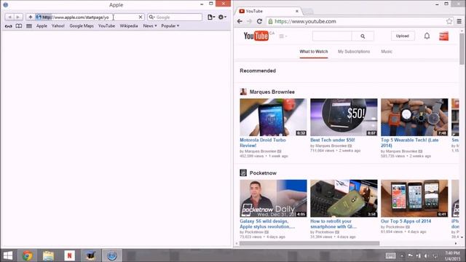Image resolution: width=466 pixels, height=262 pixels.
Task: Open Netflix app from taskbar
Action: pos(70,255)
